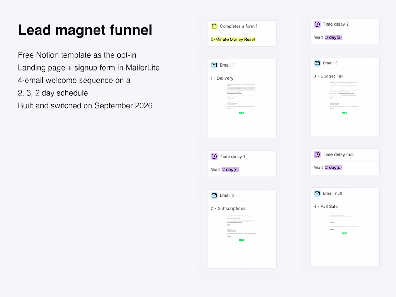The width and height of the screenshot is (396, 297).
Task: Click the envelope icon on Email 3 card
Action: click(x=317, y=63)
